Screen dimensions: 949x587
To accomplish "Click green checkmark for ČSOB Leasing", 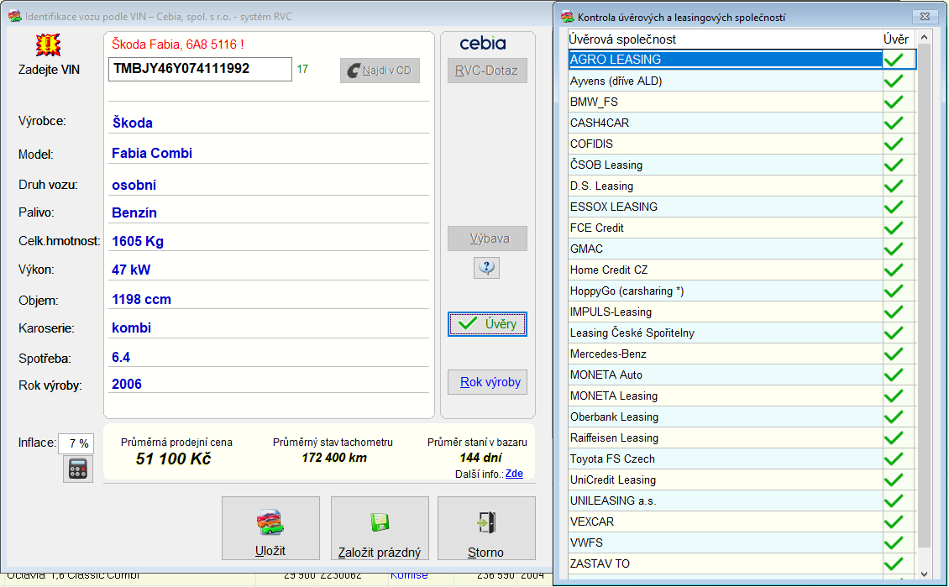I will (894, 165).
